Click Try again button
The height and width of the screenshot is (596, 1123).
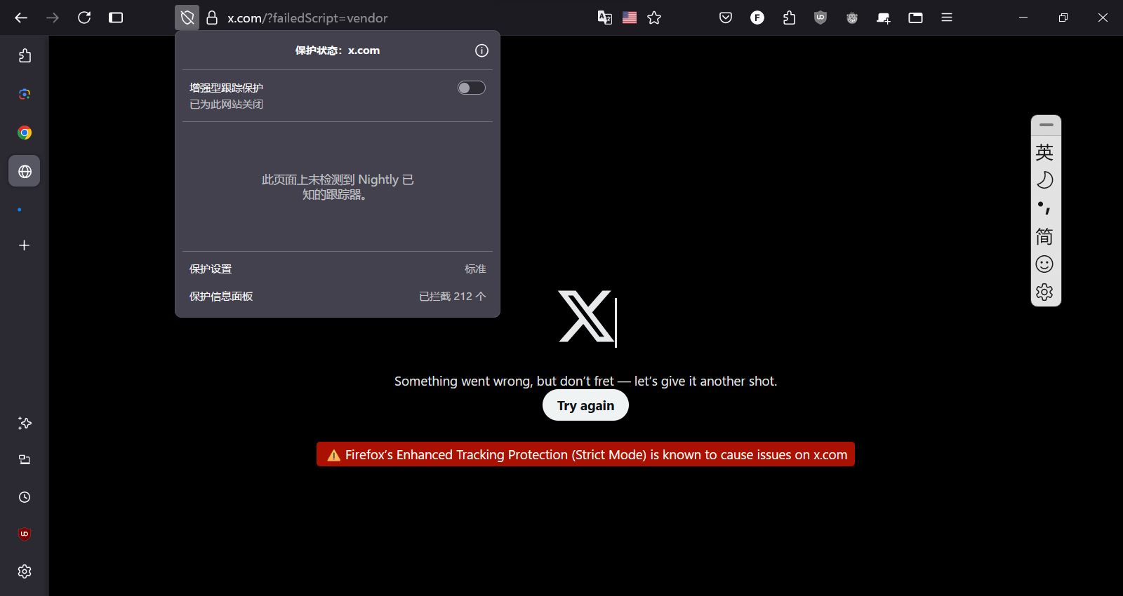[585, 405]
